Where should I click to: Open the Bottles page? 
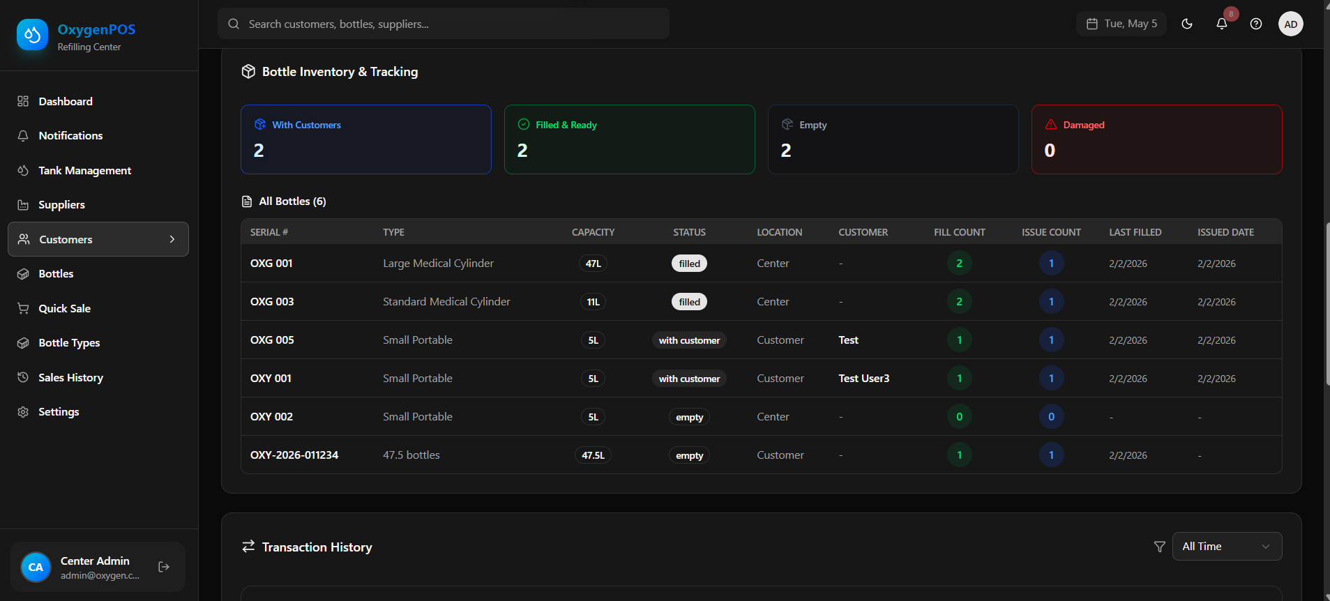pyautogui.click(x=98, y=273)
